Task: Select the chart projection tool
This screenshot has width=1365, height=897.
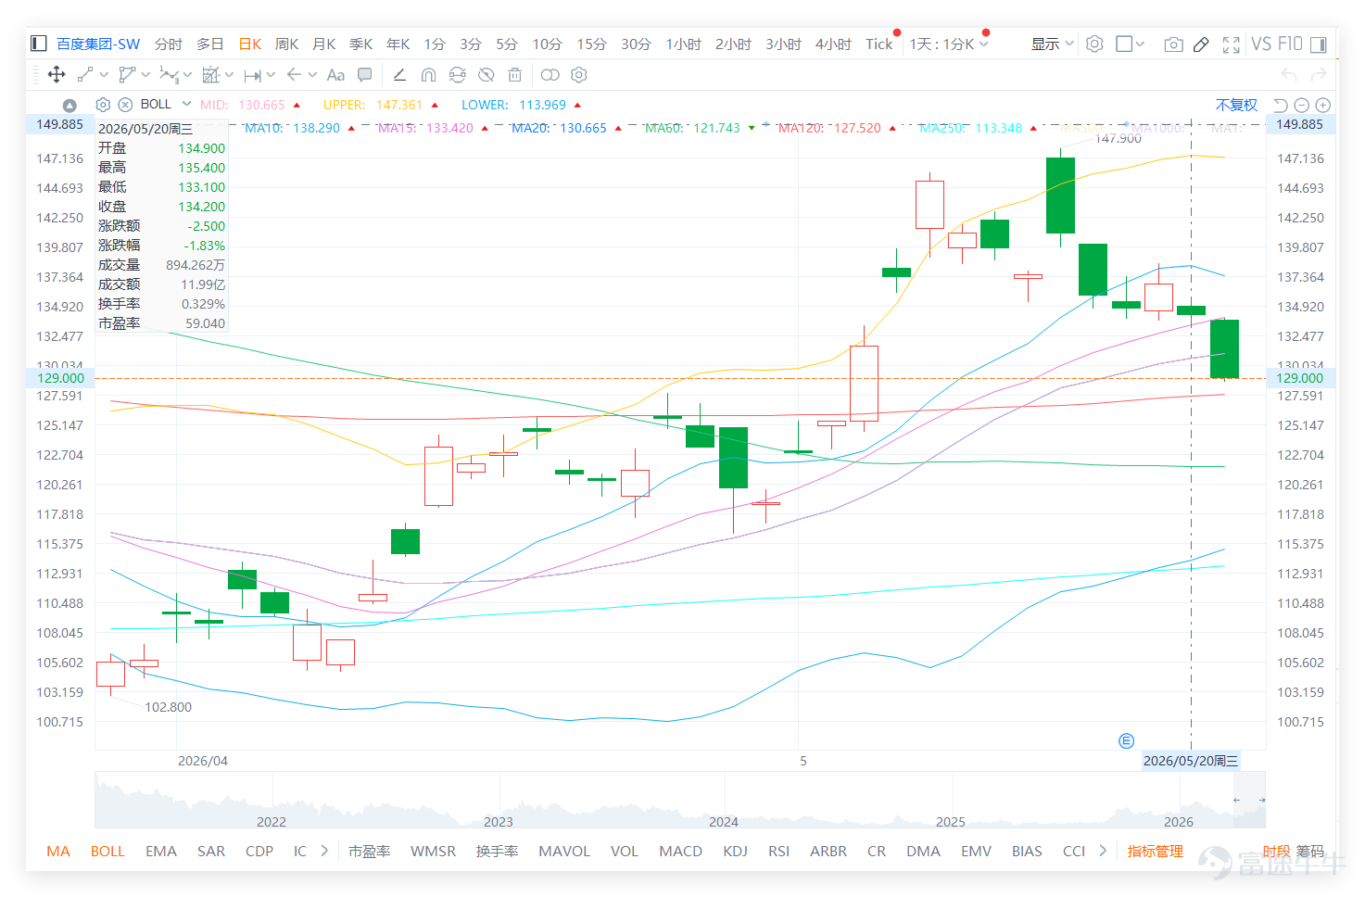Action: click(211, 75)
